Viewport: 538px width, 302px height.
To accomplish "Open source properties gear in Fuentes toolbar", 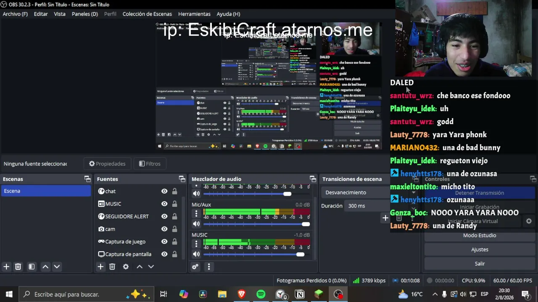I will click(126, 267).
